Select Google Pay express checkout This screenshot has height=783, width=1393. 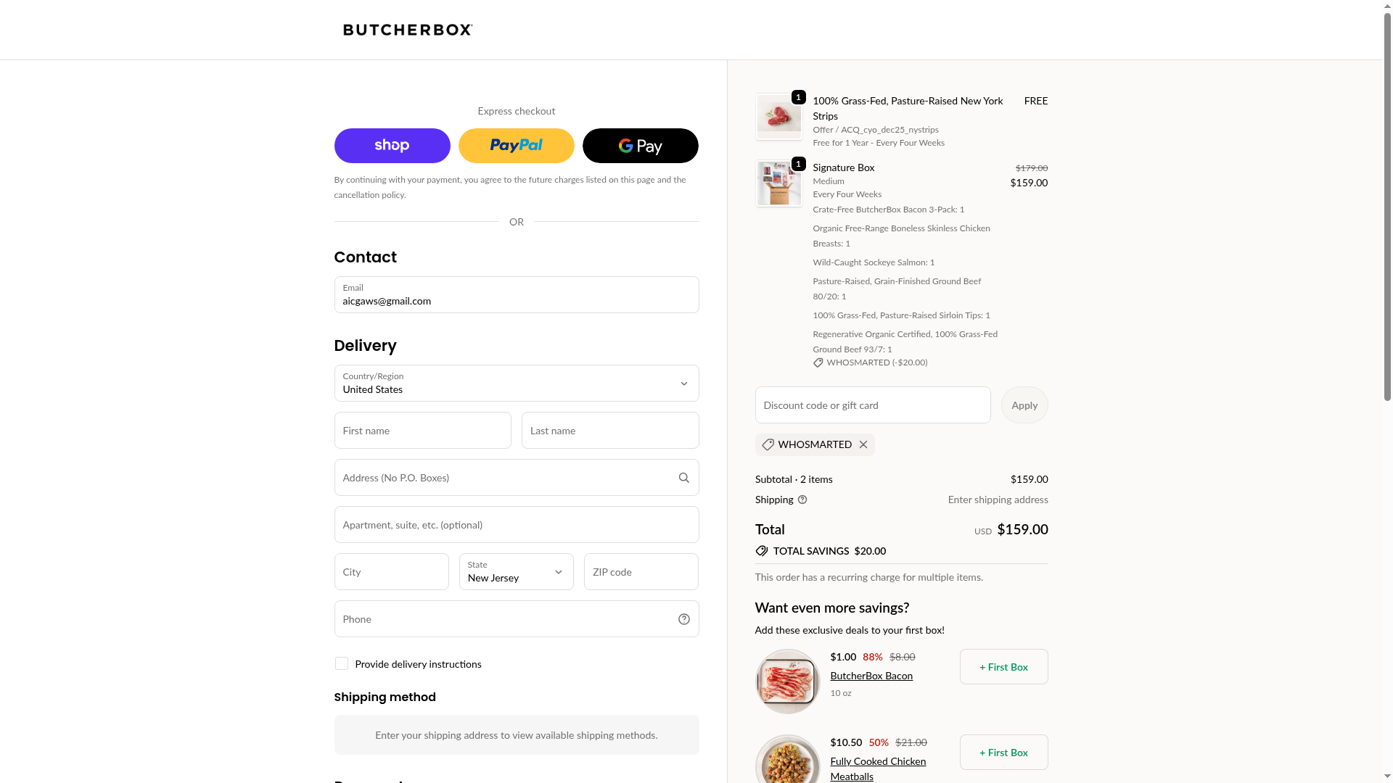coord(640,146)
